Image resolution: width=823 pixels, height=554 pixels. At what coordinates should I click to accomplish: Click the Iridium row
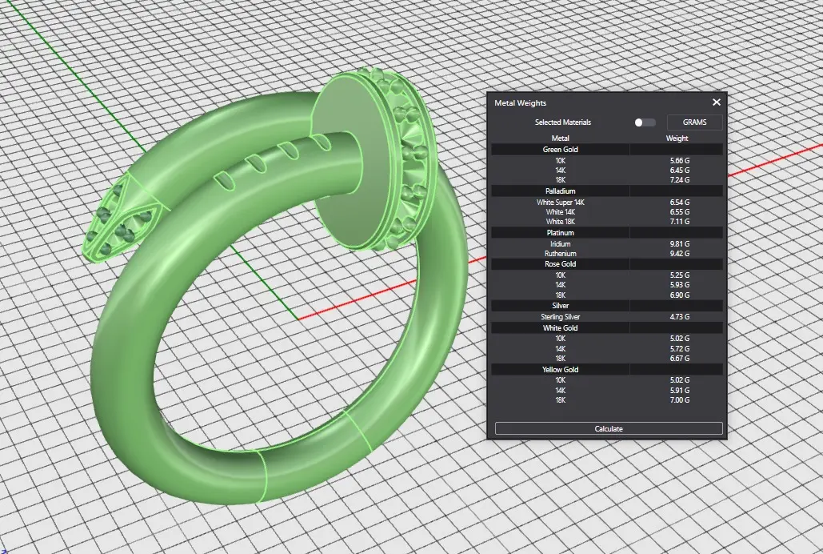pos(607,244)
